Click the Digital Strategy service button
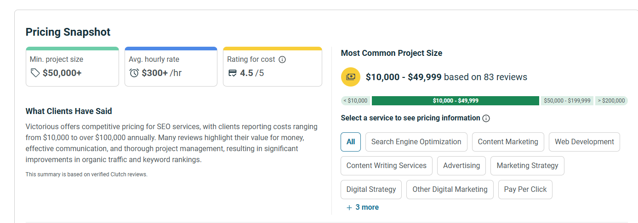Viewport: 638px width, 223px height. pyautogui.click(x=371, y=190)
